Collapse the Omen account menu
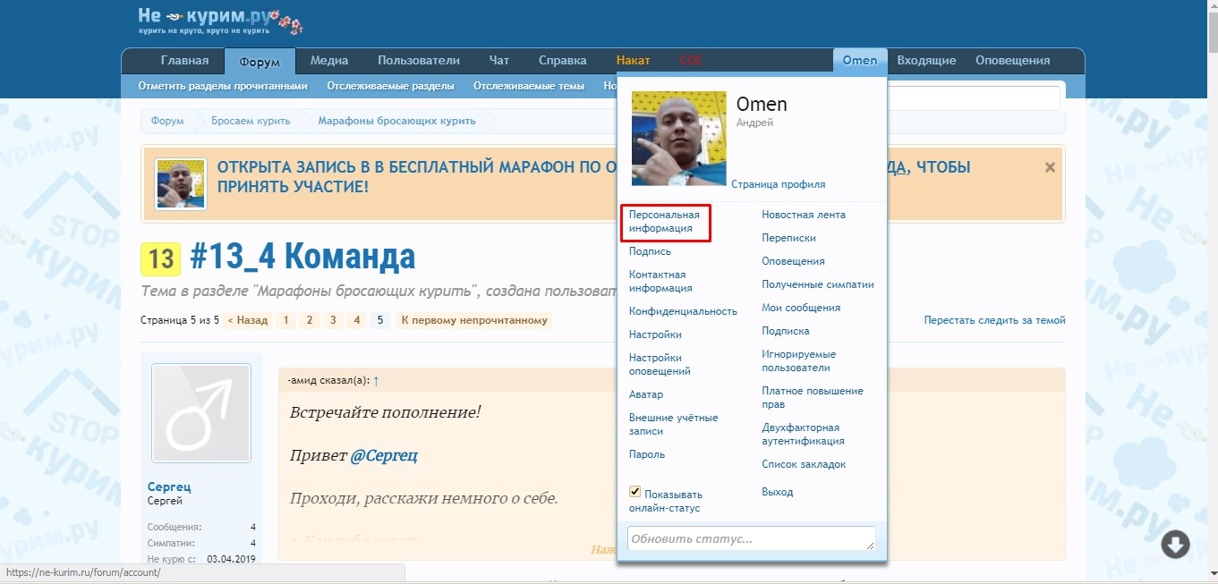The height and width of the screenshot is (584, 1218). [860, 61]
